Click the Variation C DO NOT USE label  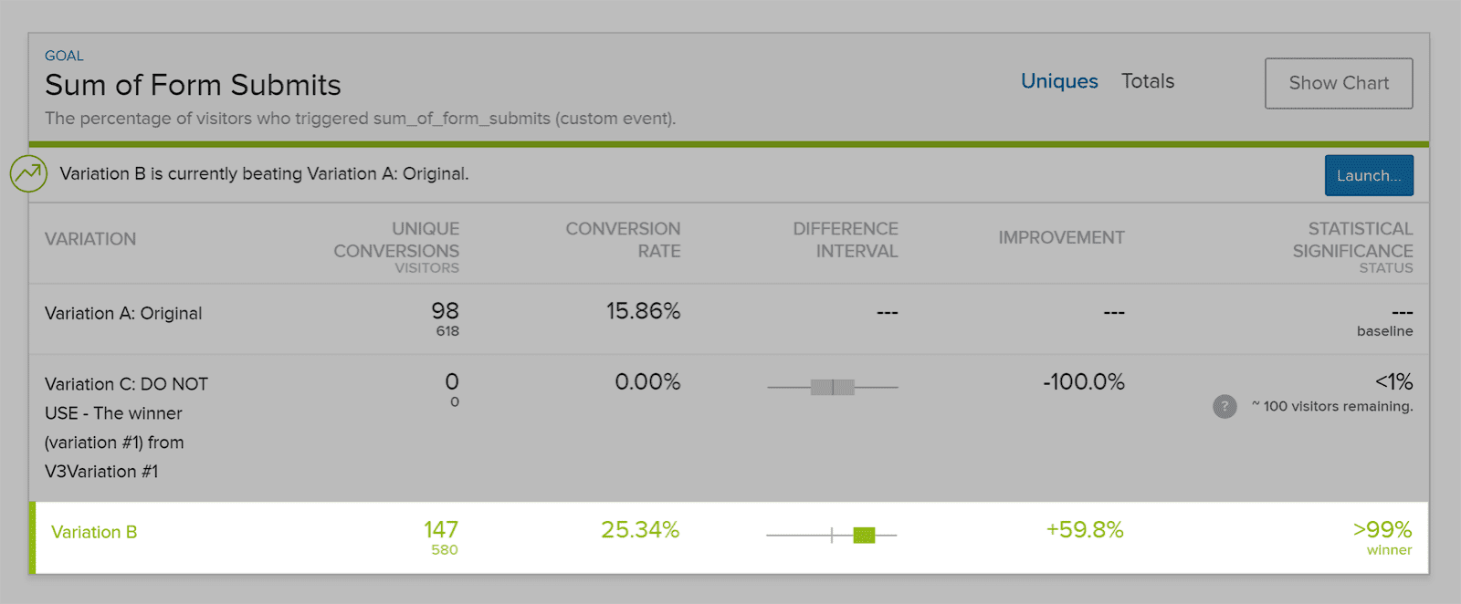point(126,427)
